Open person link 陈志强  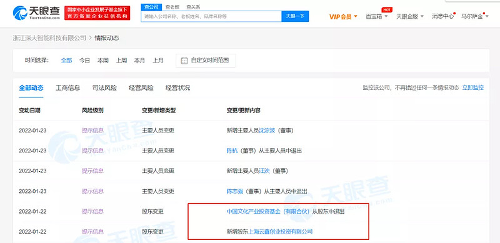tap(234, 191)
